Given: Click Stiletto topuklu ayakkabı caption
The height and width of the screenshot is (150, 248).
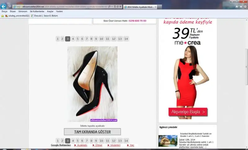Looking at the screenshot, I should coord(92,126).
